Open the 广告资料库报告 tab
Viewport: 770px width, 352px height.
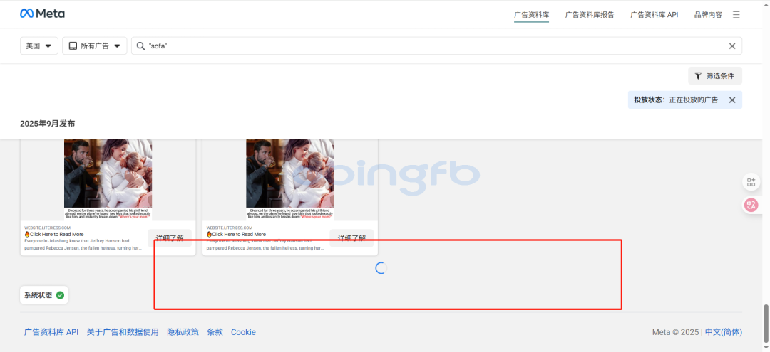pos(590,14)
